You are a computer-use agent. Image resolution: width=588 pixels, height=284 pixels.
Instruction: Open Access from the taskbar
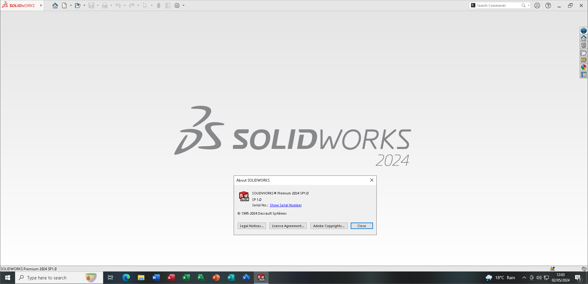(171, 278)
